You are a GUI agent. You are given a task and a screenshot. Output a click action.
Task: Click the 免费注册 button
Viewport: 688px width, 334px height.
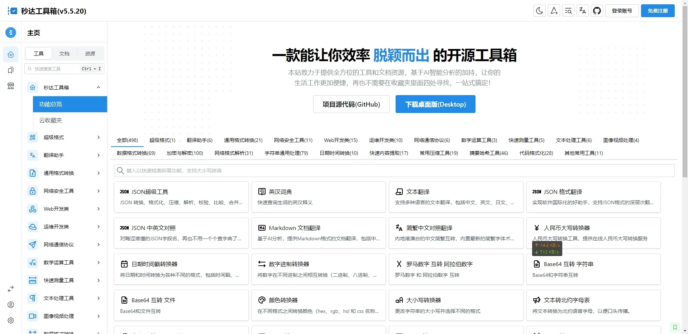click(x=658, y=11)
